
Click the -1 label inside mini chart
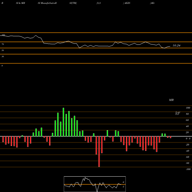point(123,187)
